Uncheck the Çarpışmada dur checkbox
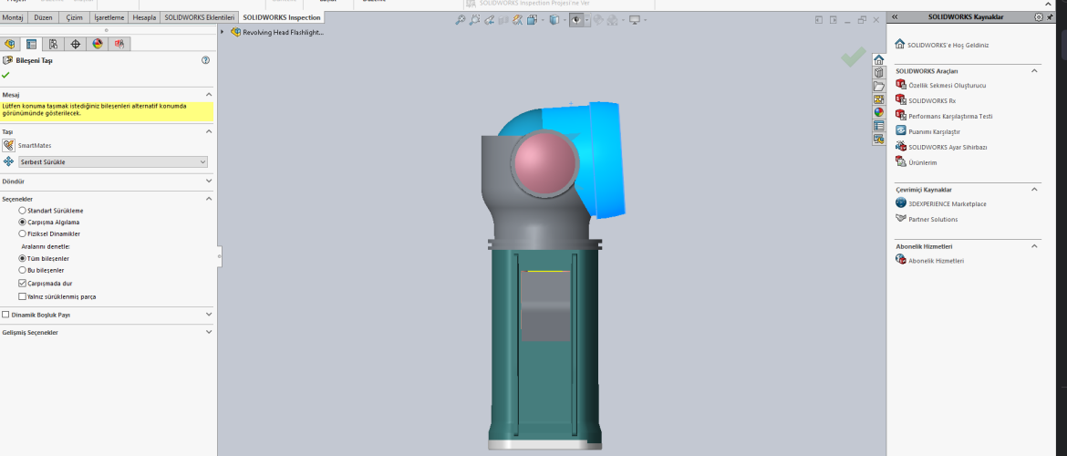1067x456 pixels. click(x=23, y=284)
